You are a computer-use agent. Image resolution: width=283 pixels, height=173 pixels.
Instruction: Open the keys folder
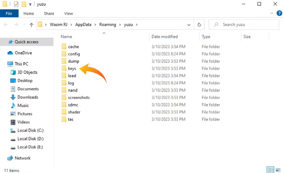point(72,68)
